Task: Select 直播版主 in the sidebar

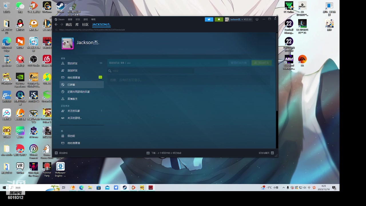Action: pyautogui.click(x=81, y=99)
